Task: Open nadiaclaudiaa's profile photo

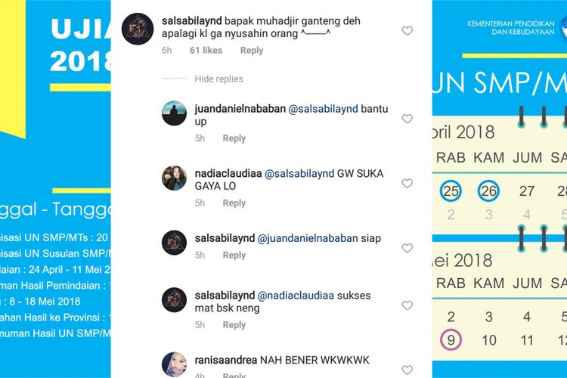Action: tap(175, 178)
